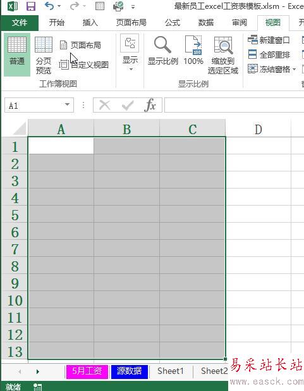Click the 就绪 status bar indicator
Image resolution: width=304 pixels, height=391 pixels.
coord(13,387)
